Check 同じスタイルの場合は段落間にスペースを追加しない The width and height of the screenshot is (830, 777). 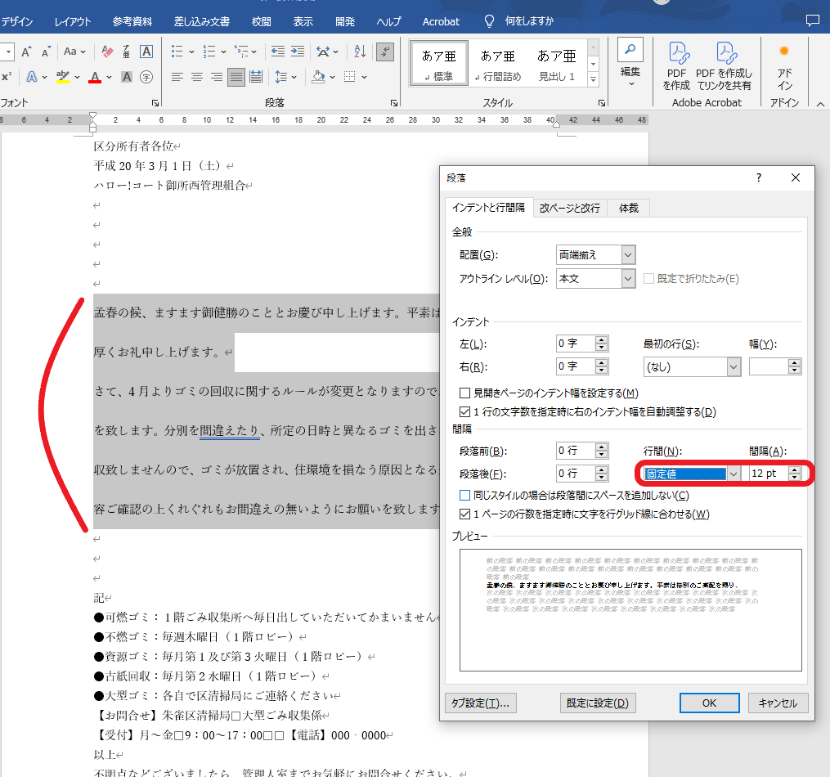tap(464, 496)
